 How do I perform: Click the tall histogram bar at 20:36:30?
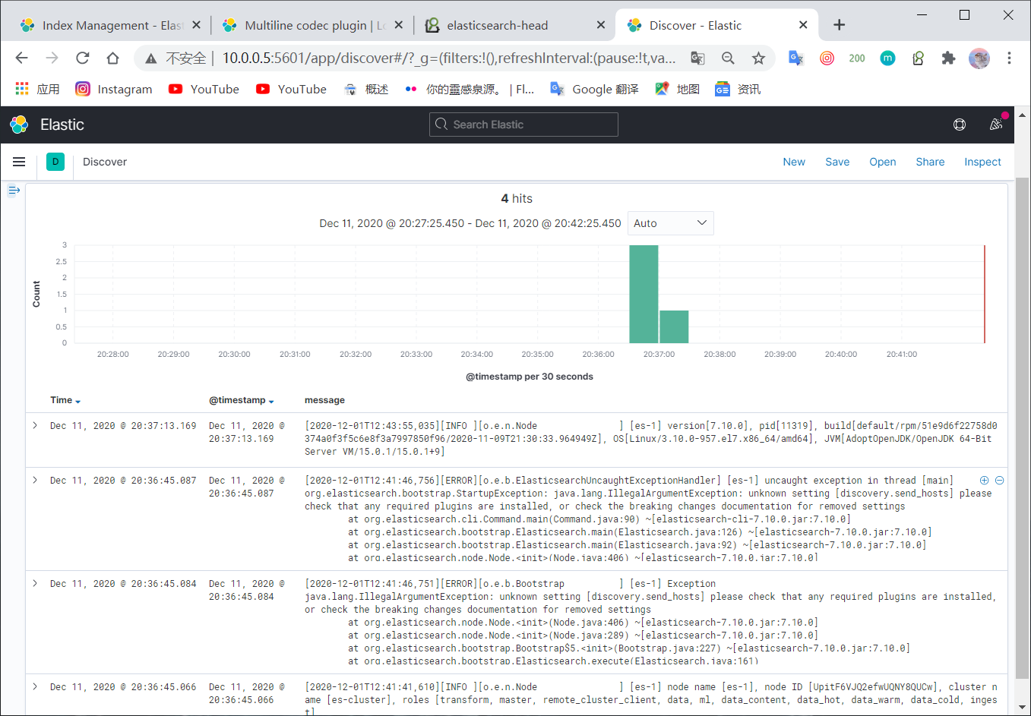(644, 295)
